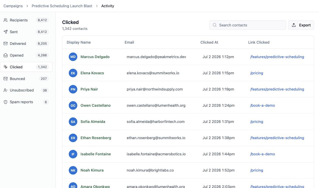Click the PN avatar for Priya Nair
The width and height of the screenshot is (319, 188).
73,89
